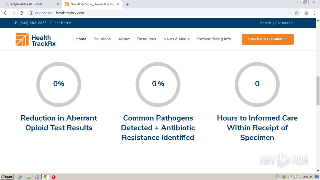Open the Solutions menu

click(x=102, y=39)
